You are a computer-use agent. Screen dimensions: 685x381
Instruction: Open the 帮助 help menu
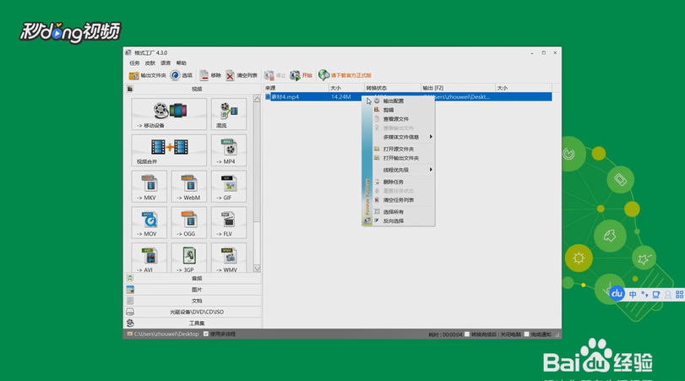click(182, 63)
